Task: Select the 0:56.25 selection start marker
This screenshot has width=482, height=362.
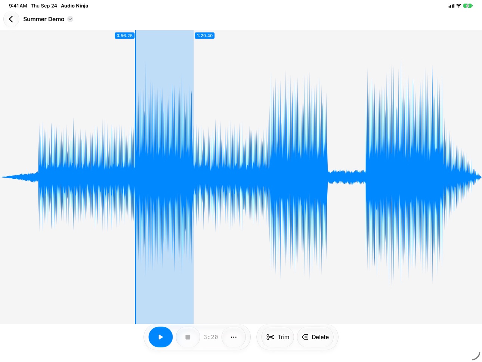Action: click(x=124, y=36)
